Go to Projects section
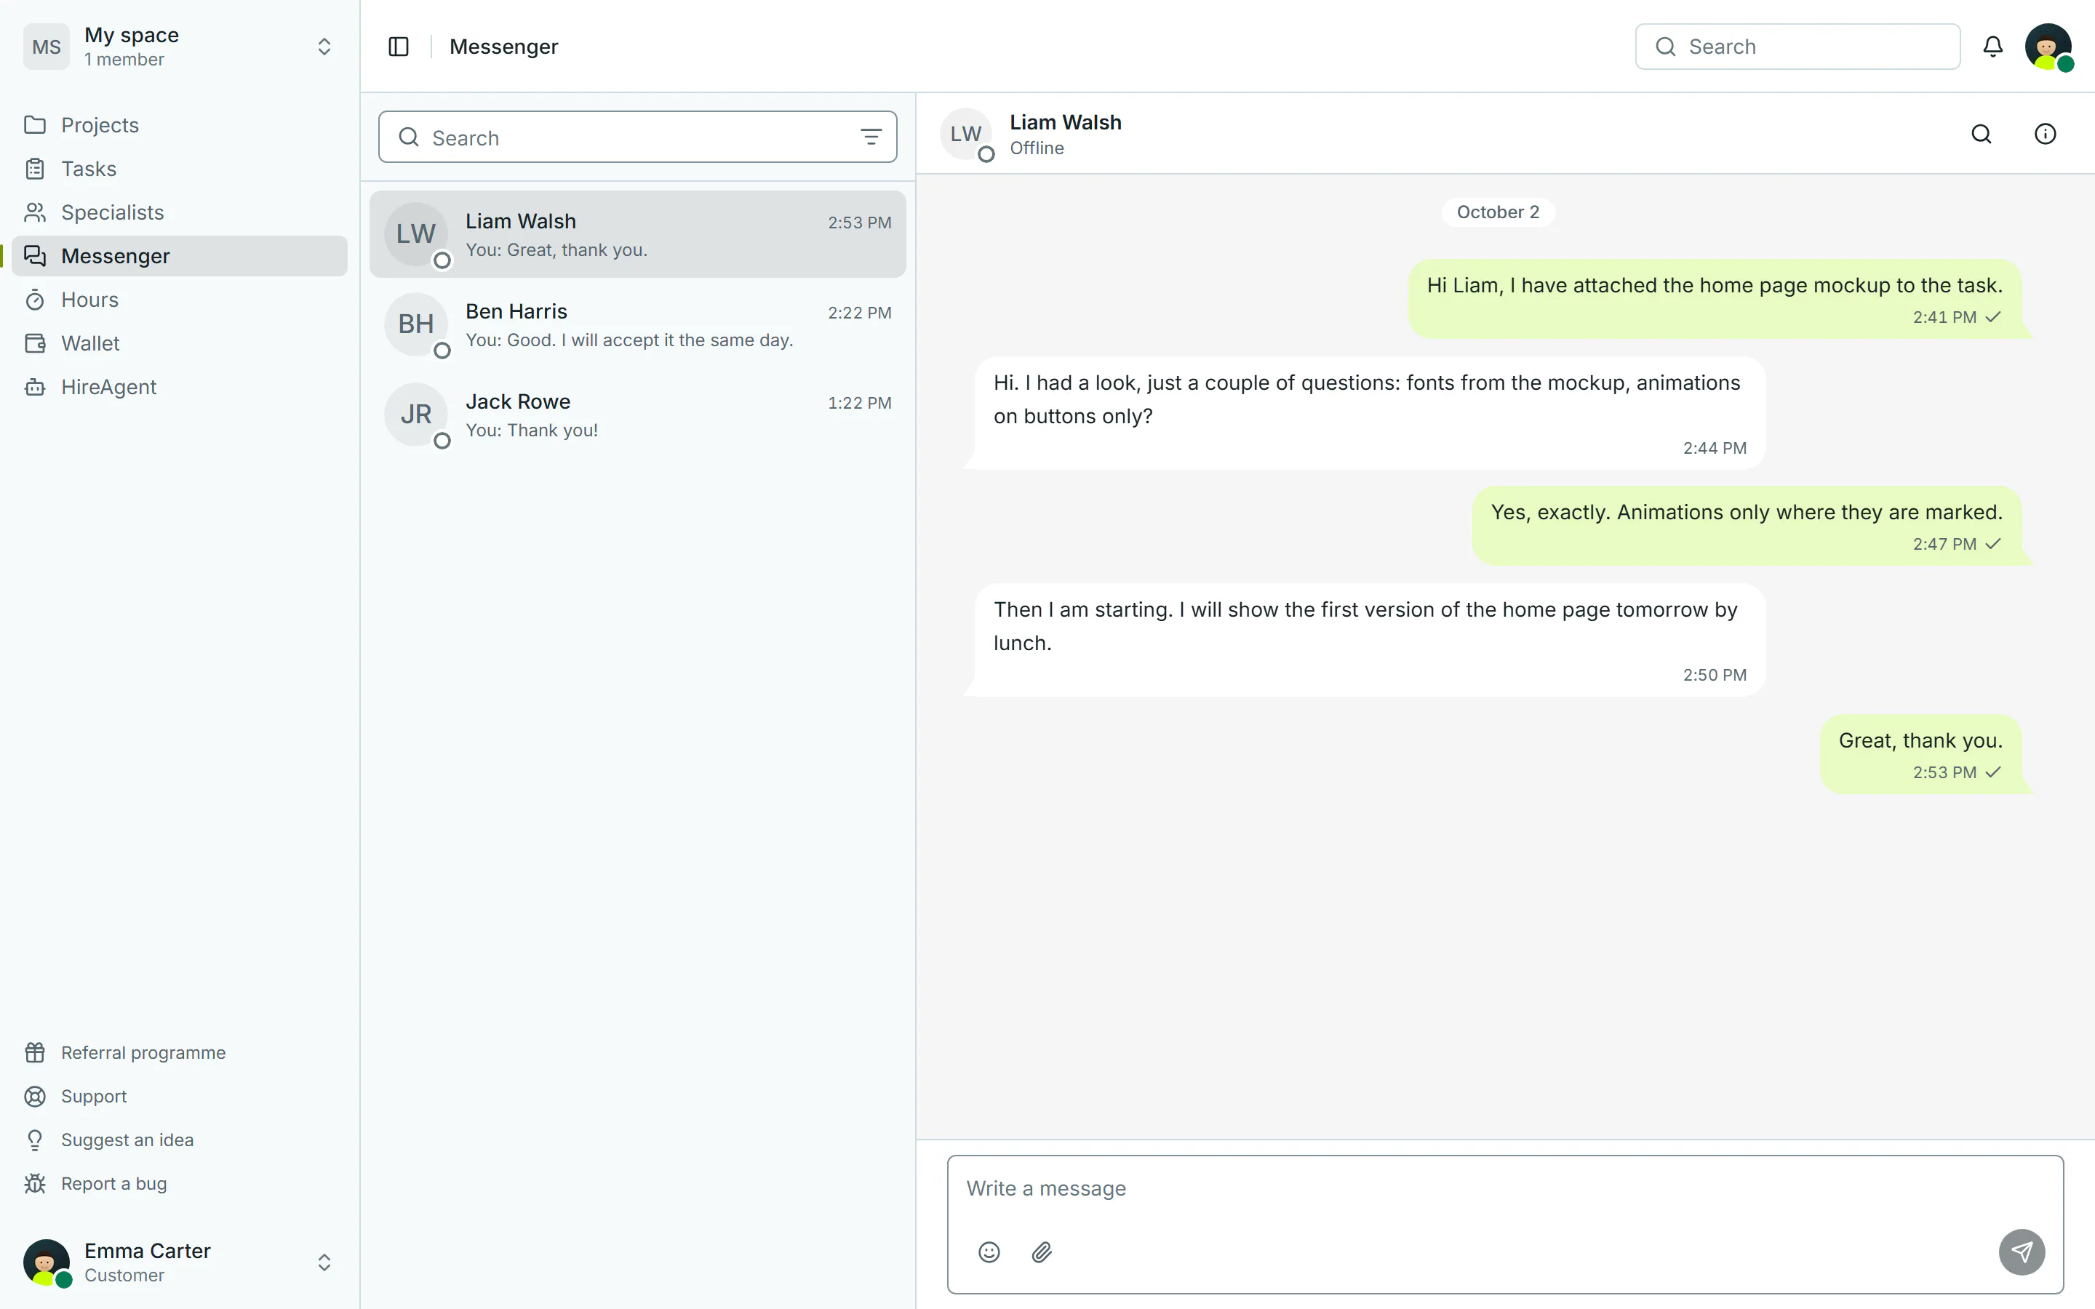This screenshot has width=2095, height=1309. (x=179, y=126)
